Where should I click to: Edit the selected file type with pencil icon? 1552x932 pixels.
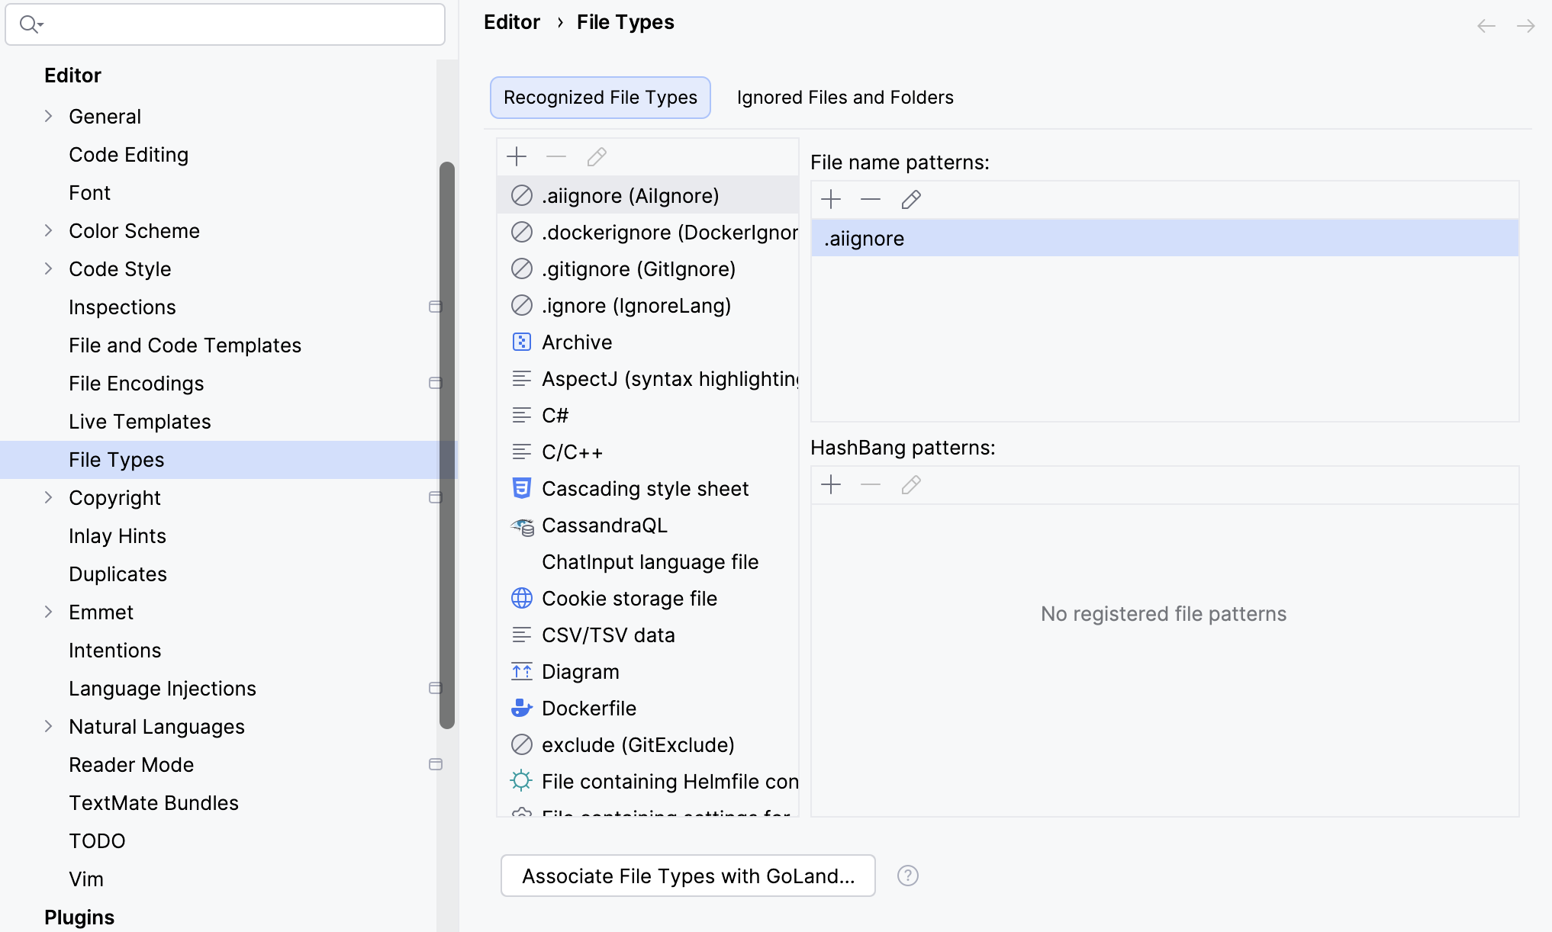point(596,156)
